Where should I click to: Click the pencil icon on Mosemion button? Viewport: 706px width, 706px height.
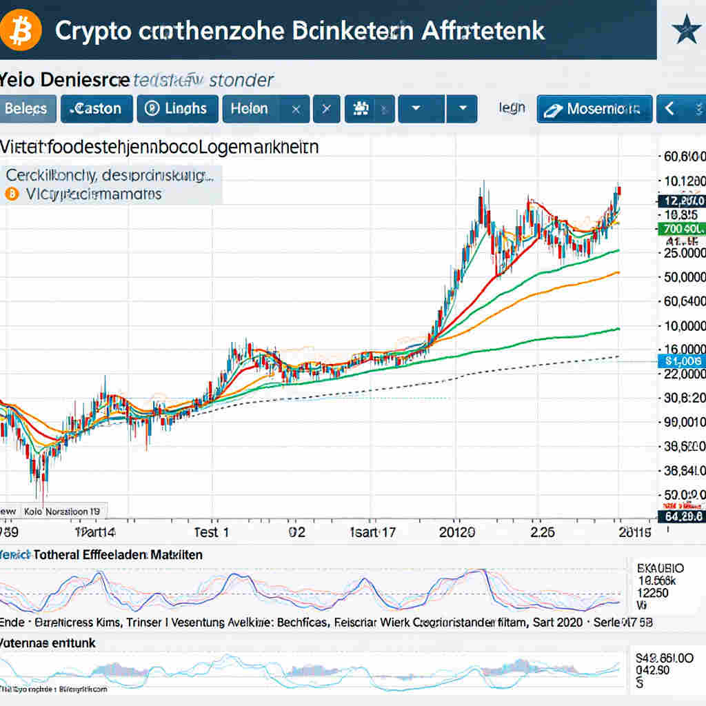pyautogui.click(x=552, y=110)
